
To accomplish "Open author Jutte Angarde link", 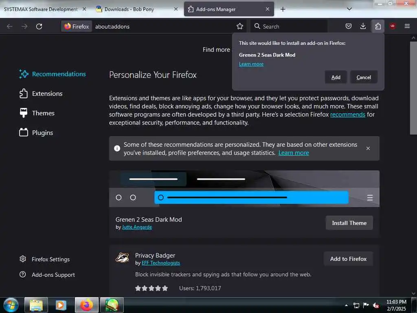I will point(137,227).
